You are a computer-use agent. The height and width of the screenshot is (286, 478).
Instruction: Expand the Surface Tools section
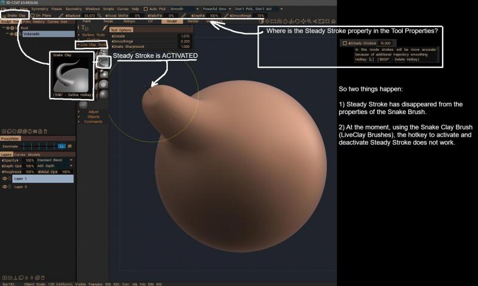[93, 35]
